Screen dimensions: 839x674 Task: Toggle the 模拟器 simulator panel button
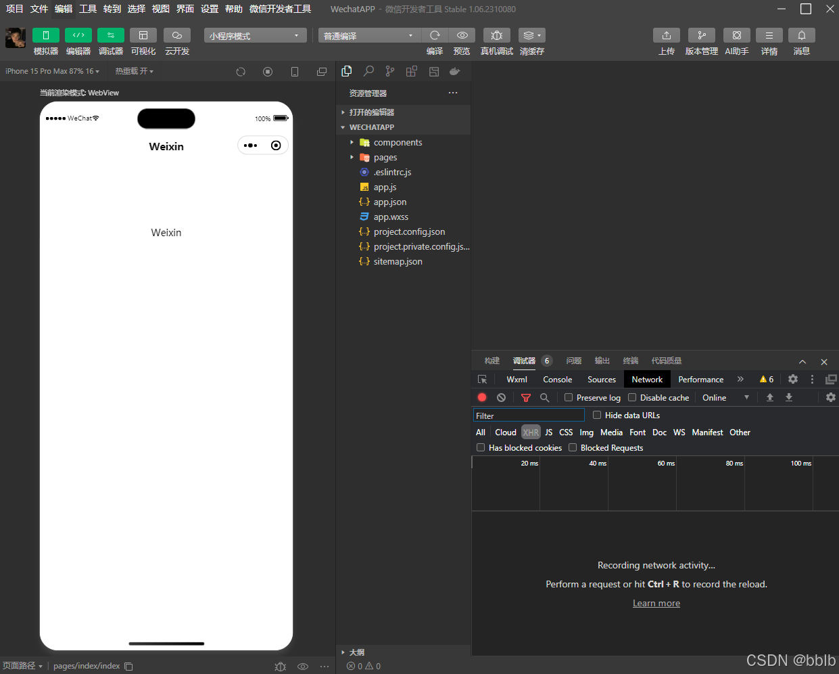click(46, 35)
